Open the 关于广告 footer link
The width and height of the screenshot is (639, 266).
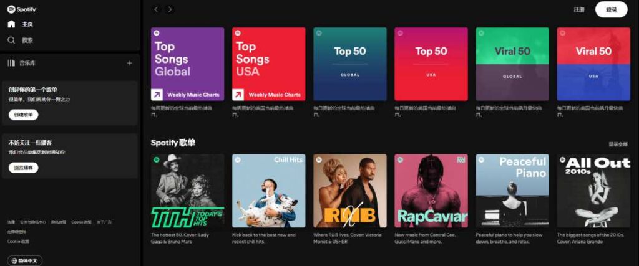(104, 222)
